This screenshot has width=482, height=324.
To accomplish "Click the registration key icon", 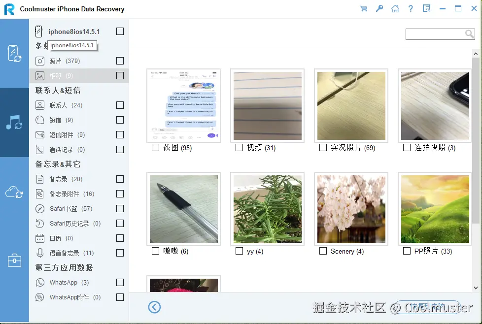I will (x=379, y=8).
